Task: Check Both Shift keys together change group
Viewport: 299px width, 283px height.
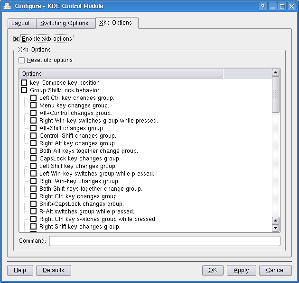Action: pyautogui.click(x=33, y=189)
